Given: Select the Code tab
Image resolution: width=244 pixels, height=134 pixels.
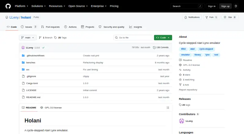Looking at the screenshot, I should [12, 27].
